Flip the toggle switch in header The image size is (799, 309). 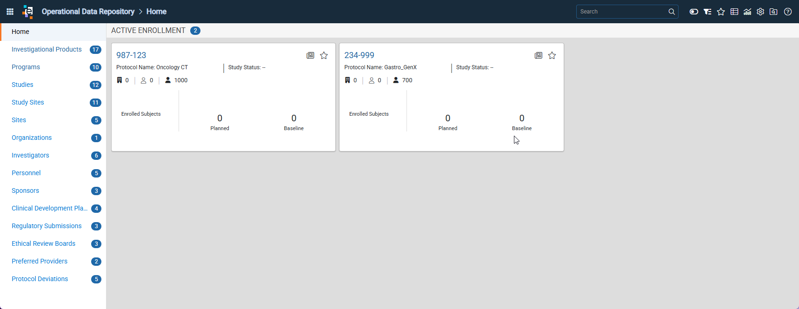[694, 12]
